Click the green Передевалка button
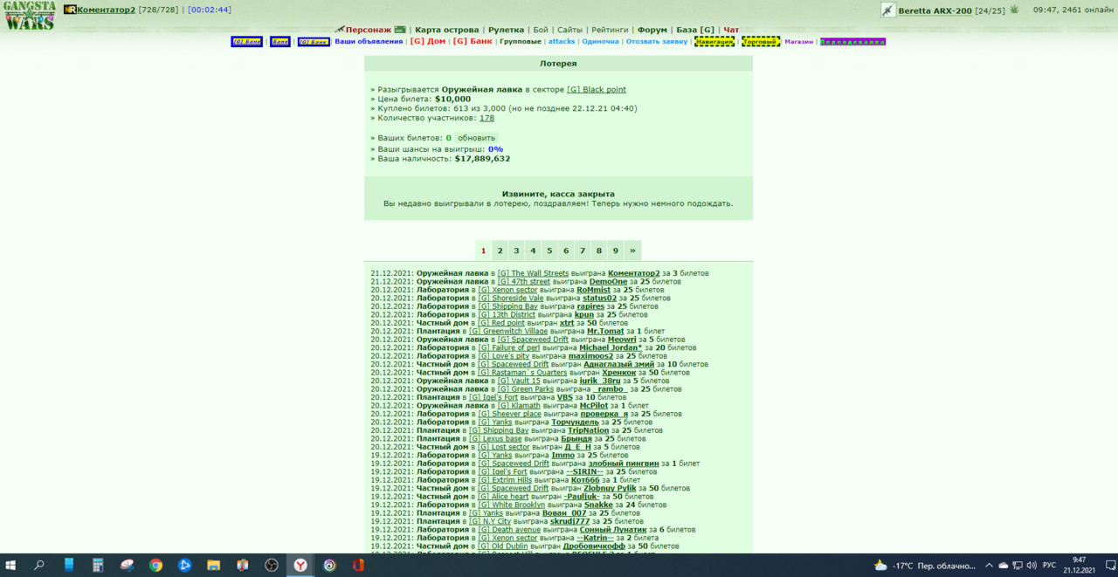The width and height of the screenshot is (1118, 577). tap(853, 42)
